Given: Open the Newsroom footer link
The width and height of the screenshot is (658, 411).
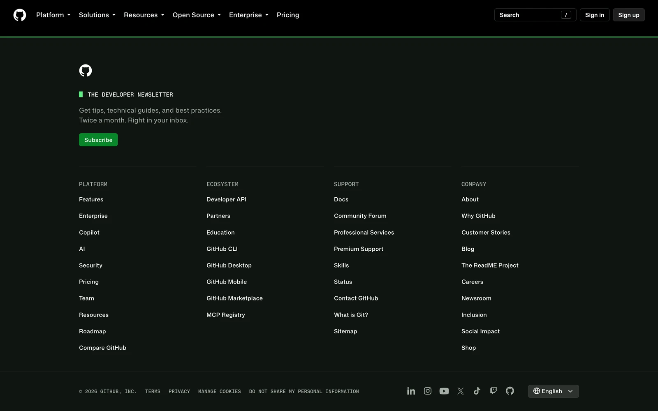Looking at the screenshot, I should (476, 298).
